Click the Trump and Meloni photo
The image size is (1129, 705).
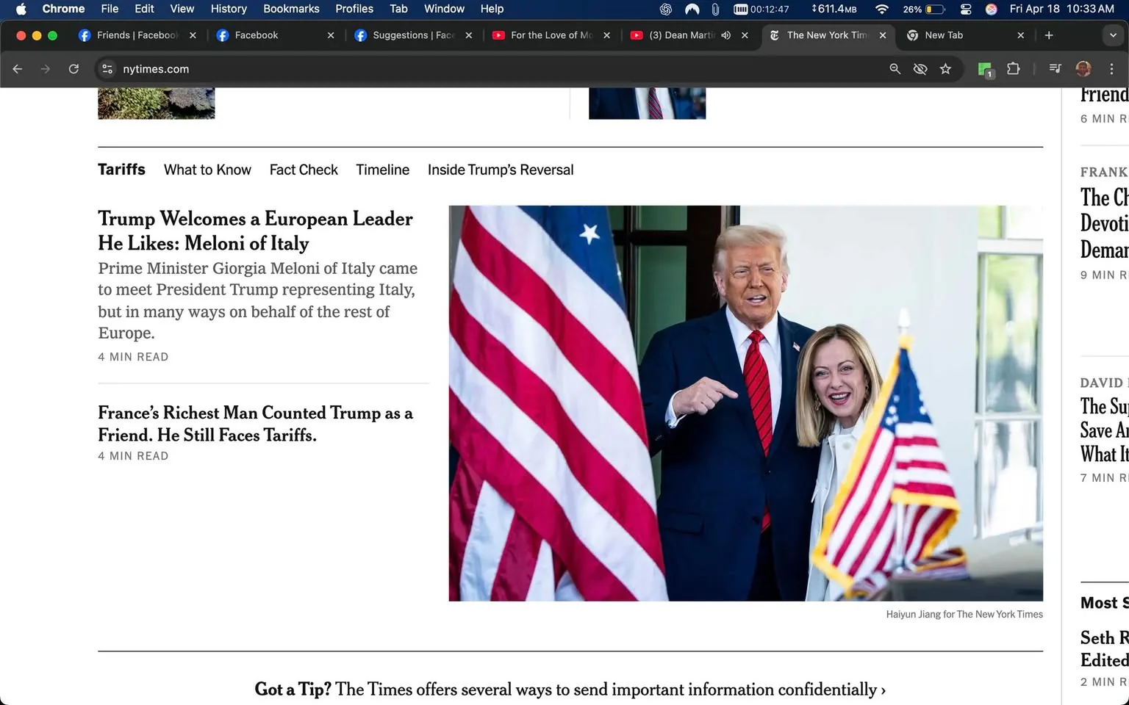pyautogui.click(x=745, y=402)
